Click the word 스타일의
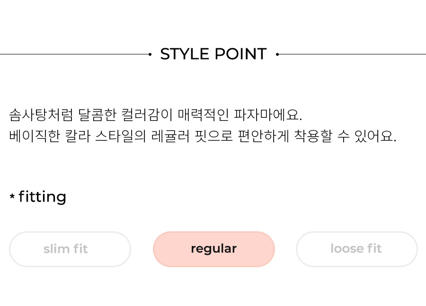This screenshot has width=426, height=306. pyautogui.click(x=121, y=136)
